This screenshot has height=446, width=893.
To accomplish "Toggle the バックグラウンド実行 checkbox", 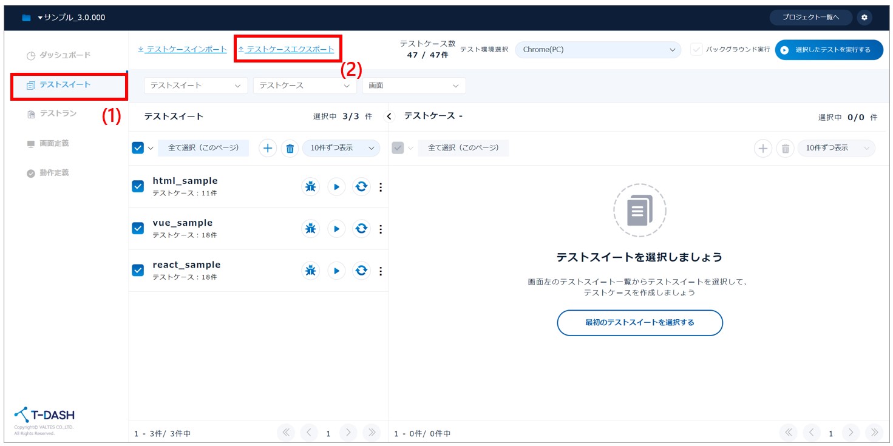I will pyautogui.click(x=696, y=50).
